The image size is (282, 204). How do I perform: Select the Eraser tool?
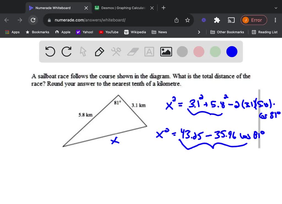coord(132,51)
